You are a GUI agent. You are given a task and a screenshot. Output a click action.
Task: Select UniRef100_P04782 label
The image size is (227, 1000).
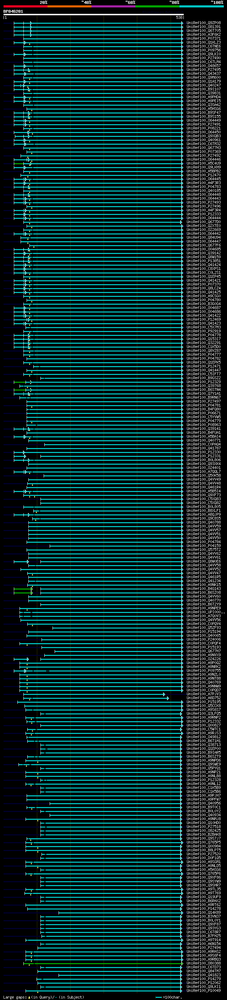coord(203,358)
